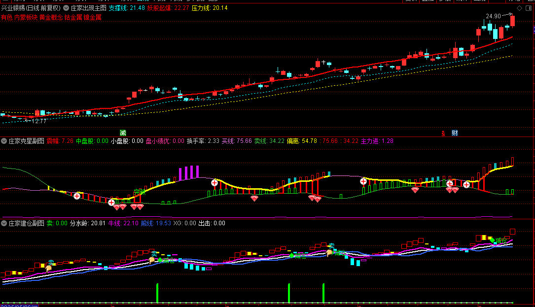Click the 庄家克星副图 indicator name
The image size is (535, 307).
click(x=26, y=141)
